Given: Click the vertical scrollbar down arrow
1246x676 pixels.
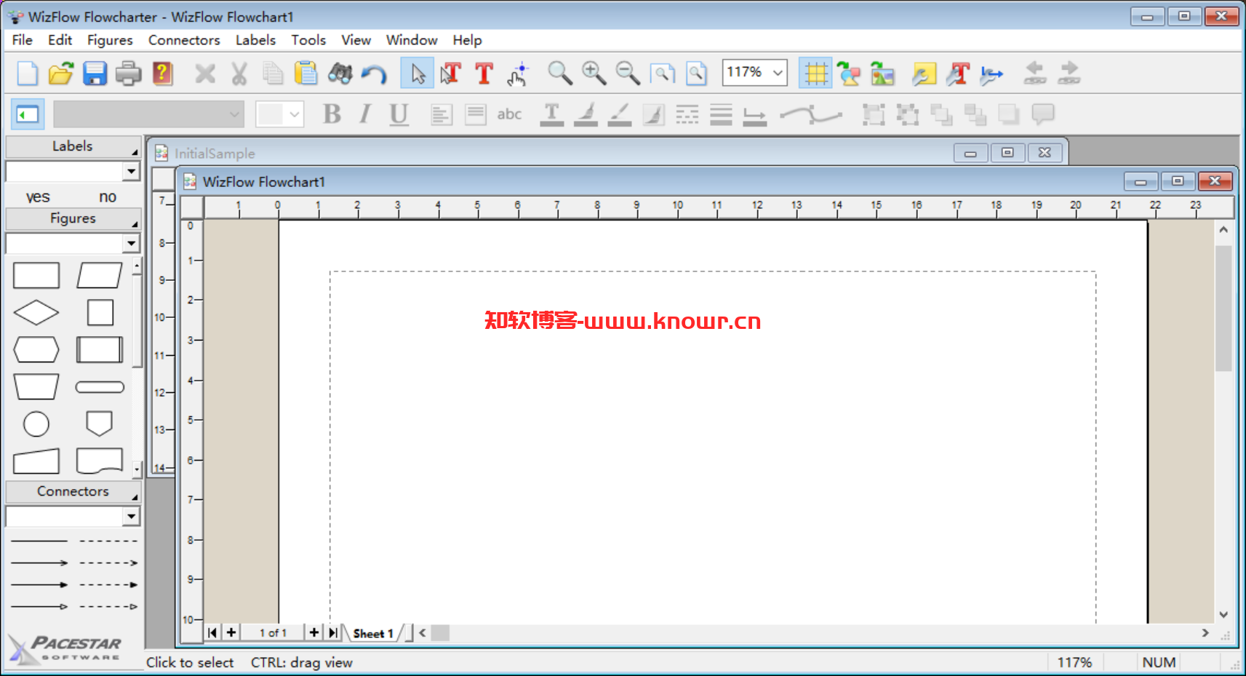Looking at the screenshot, I should click(1223, 615).
